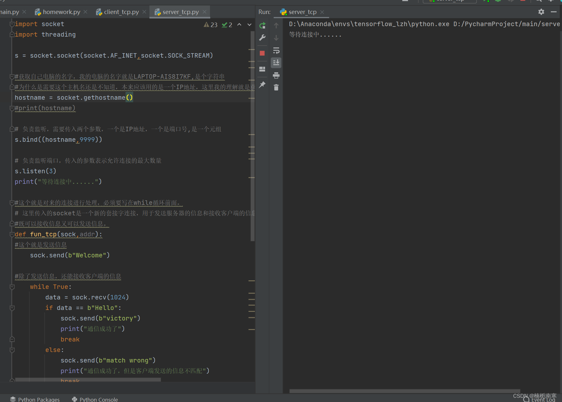The width and height of the screenshot is (562, 402).
Task: Click the 23 warnings indicator
Action: click(x=211, y=25)
